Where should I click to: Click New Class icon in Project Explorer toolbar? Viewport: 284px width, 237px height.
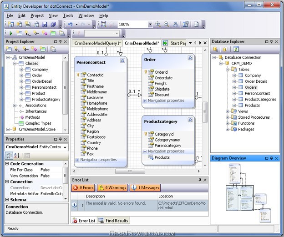pyautogui.click(x=9, y=49)
